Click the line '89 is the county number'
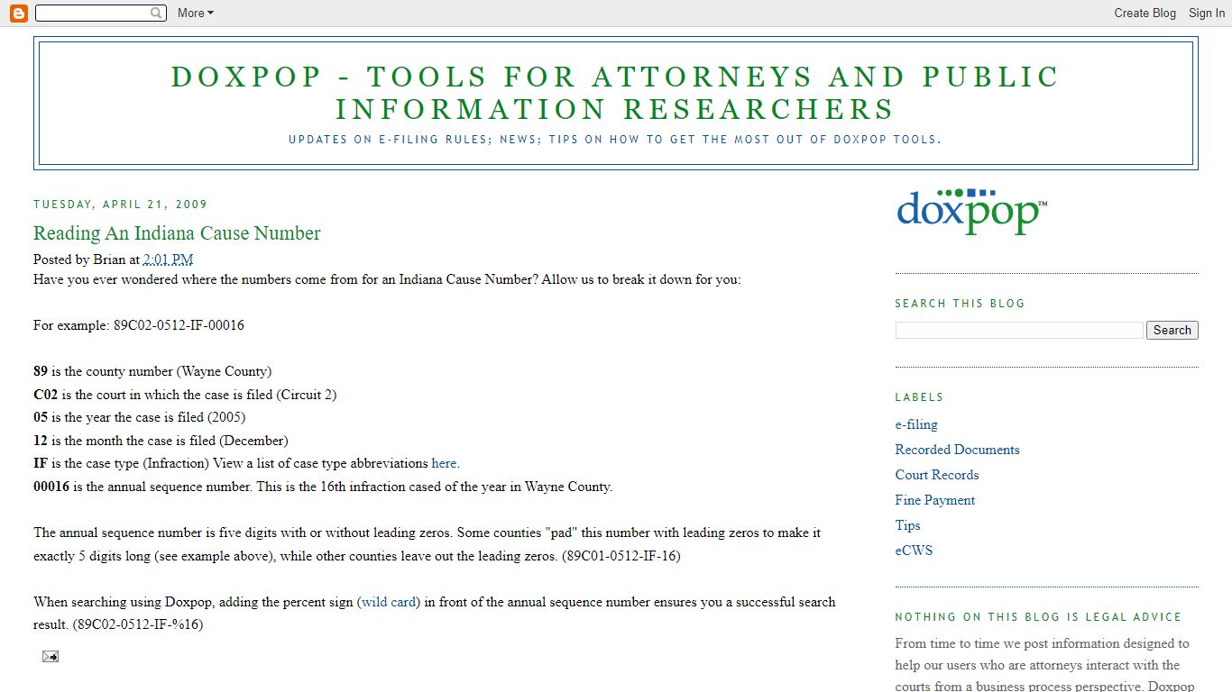 pyautogui.click(x=152, y=371)
